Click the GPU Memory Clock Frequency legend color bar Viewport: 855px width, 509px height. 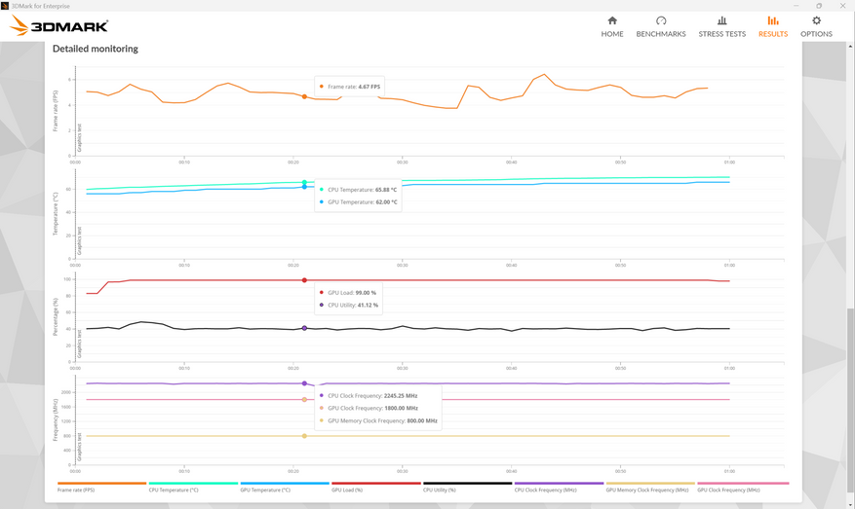pyautogui.click(x=650, y=483)
